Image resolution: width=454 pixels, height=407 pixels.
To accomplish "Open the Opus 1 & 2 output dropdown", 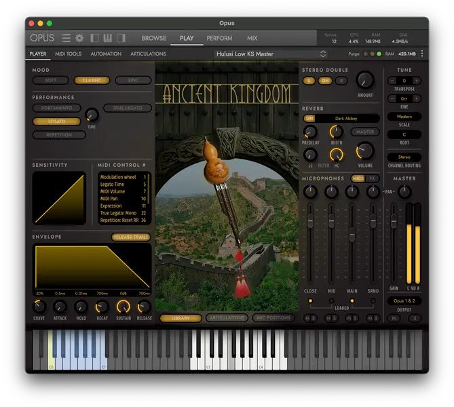I will pos(404,301).
